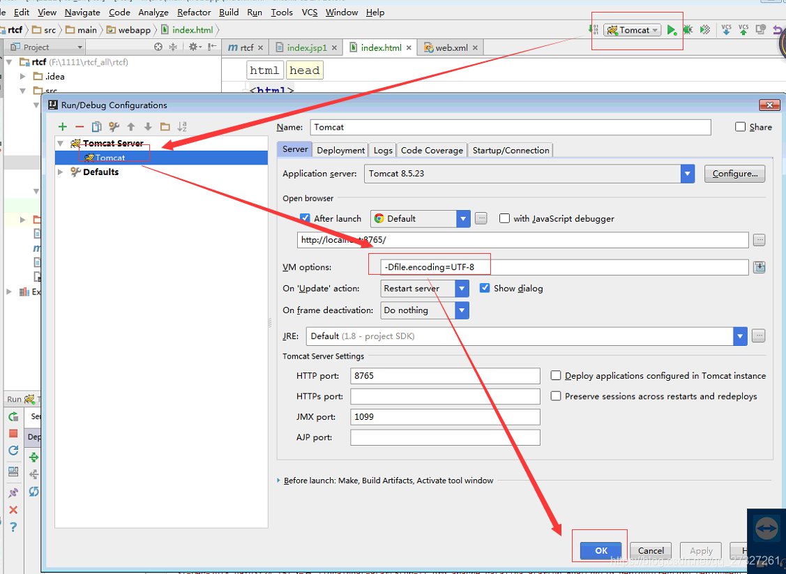Enable with JavaScript debugger
The width and height of the screenshot is (786, 574).
pyautogui.click(x=505, y=218)
